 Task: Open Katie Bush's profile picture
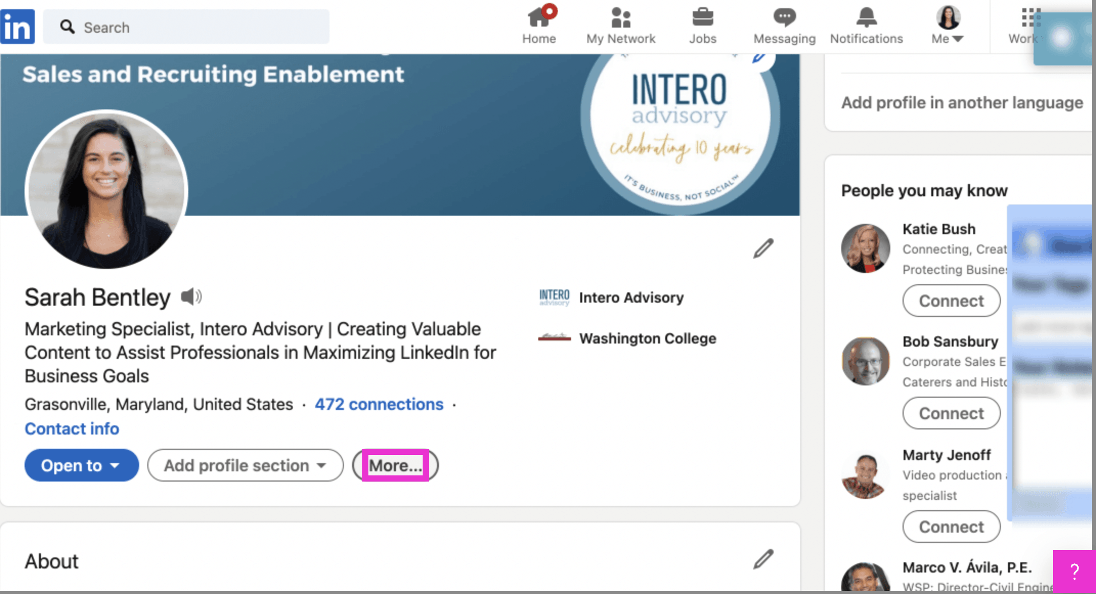[x=866, y=248]
